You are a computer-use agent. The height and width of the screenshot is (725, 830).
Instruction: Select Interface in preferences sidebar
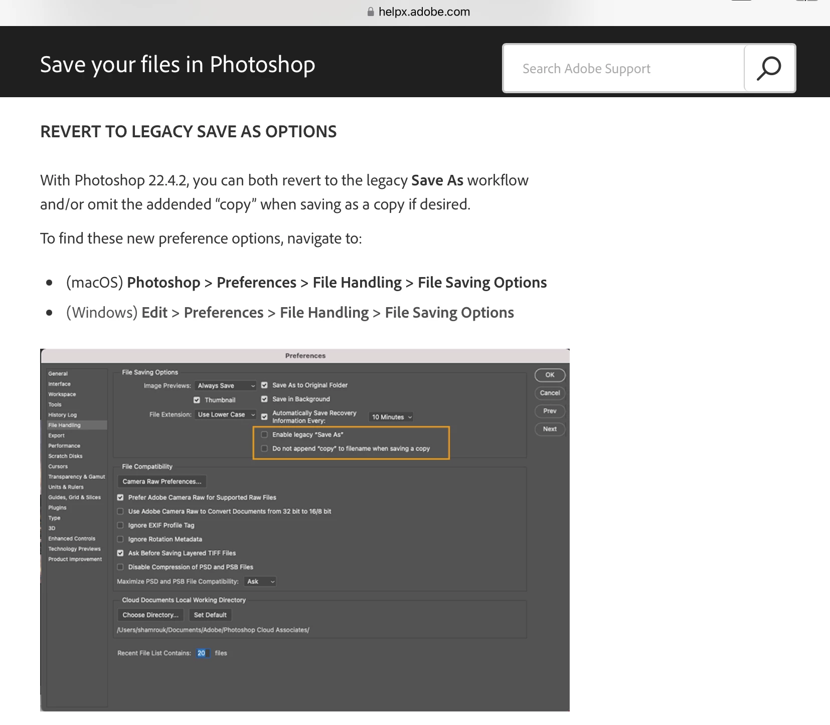(x=59, y=384)
